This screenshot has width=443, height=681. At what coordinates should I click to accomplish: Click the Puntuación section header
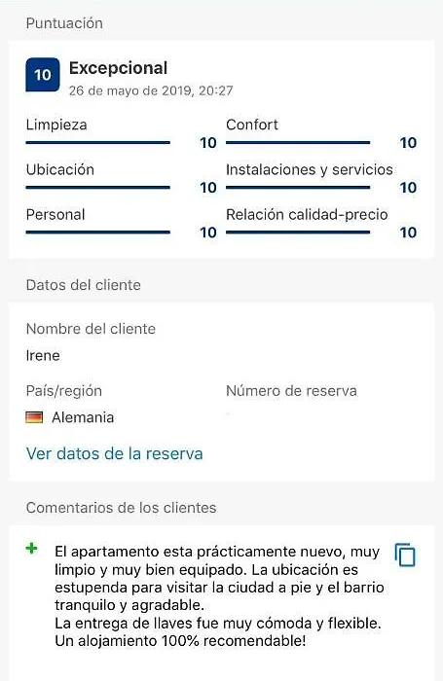coord(64,23)
